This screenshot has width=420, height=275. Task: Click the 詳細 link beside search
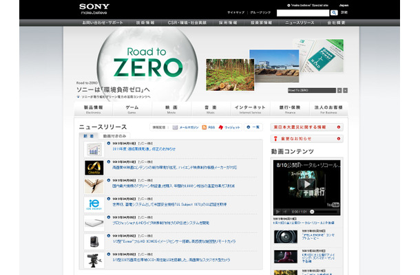[344, 12]
